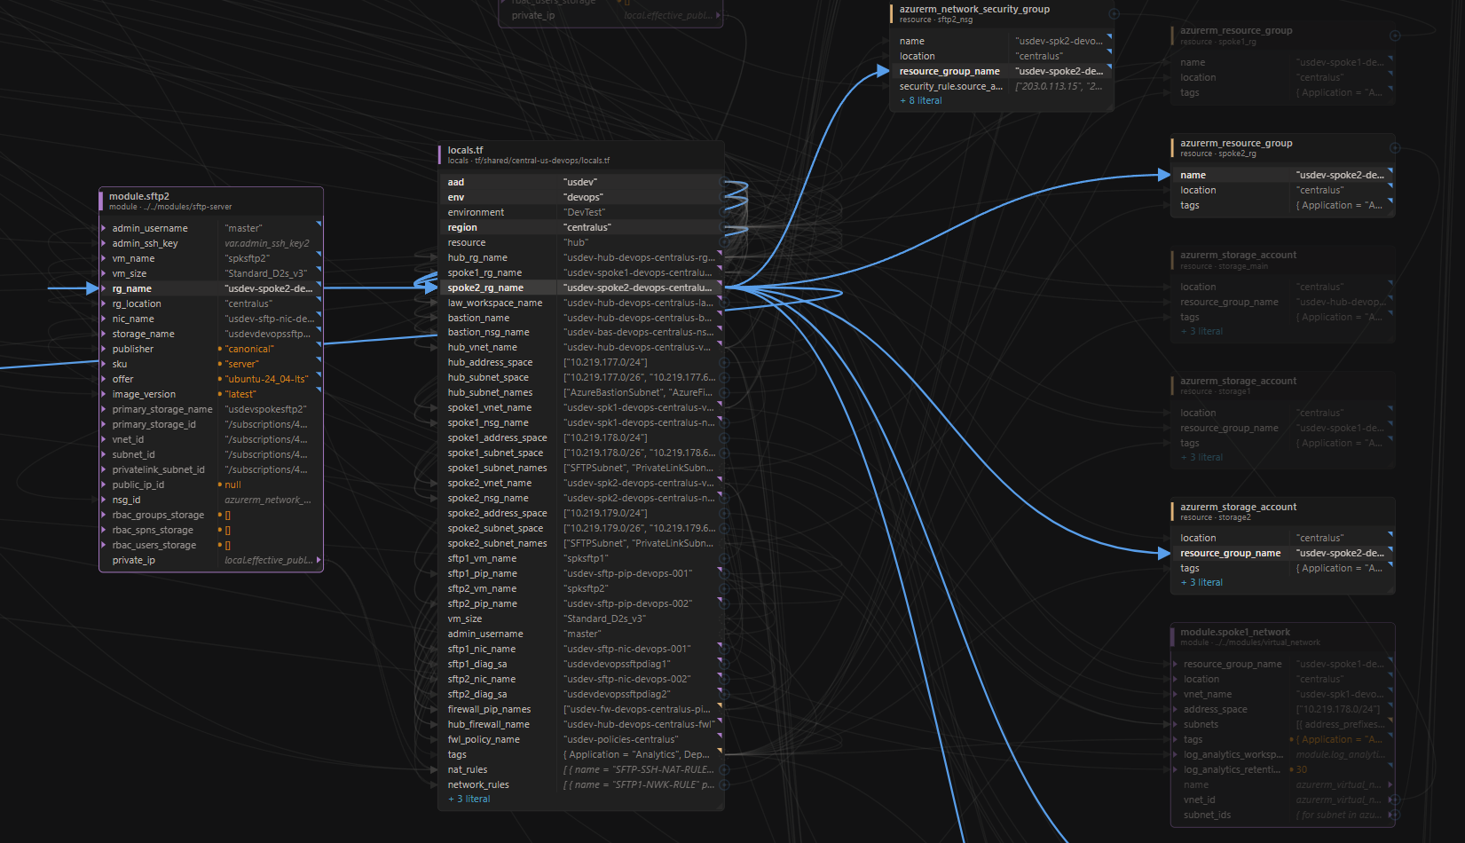Image resolution: width=1465 pixels, height=843 pixels.
Task: Expand publisher row arrow in module.sftp2
Action: coord(104,349)
